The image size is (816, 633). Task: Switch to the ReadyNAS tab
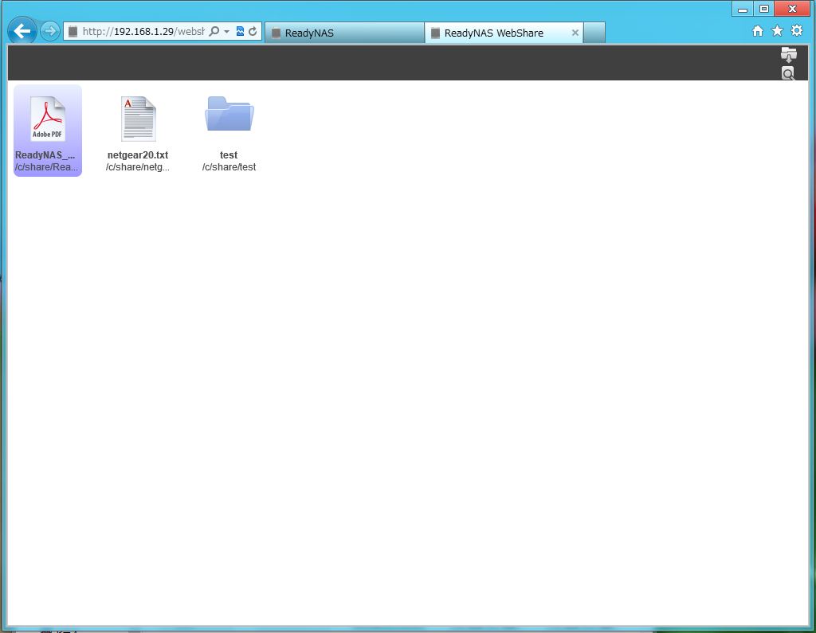pyautogui.click(x=343, y=33)
